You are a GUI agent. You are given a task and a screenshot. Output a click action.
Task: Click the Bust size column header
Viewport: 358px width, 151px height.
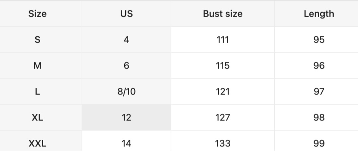(x=223, y=14)
